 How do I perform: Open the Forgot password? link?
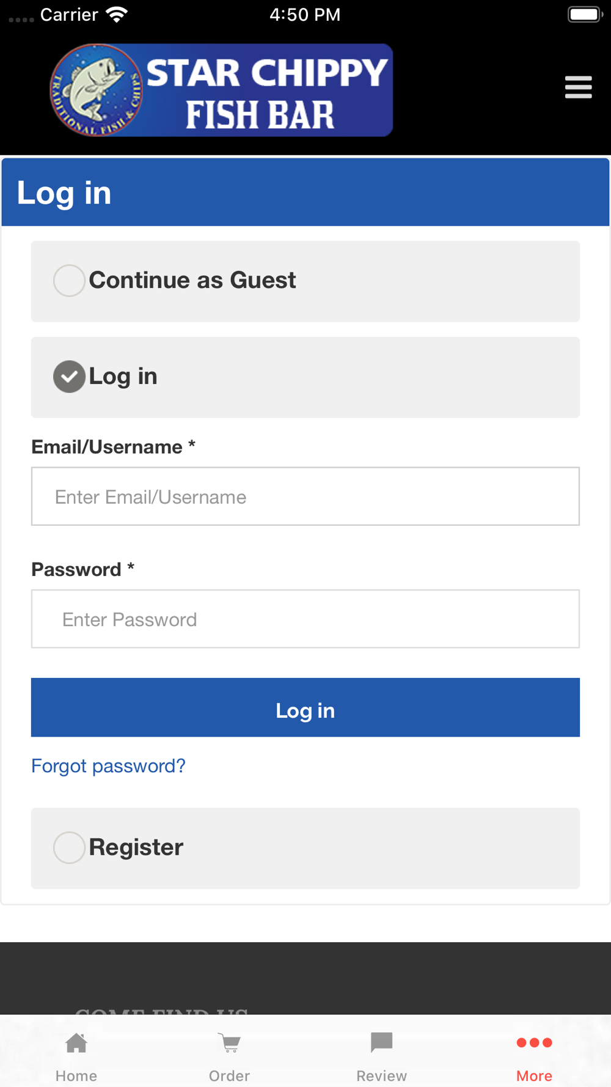[x=108, y=766]
